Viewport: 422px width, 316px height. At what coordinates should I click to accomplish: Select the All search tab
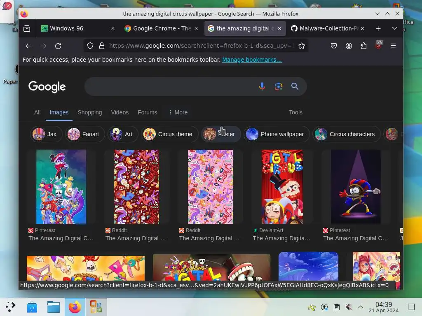[38, 112]
